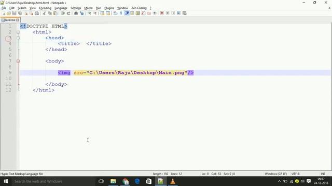The width and height of the screenshot is (332, 186).
Task: Save the file with the floppy icon
Action: click(14, 13)
